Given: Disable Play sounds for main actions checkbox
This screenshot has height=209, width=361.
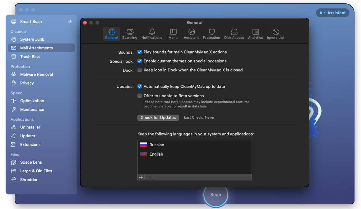Looking at the screenshot, I should click(140, 52).
